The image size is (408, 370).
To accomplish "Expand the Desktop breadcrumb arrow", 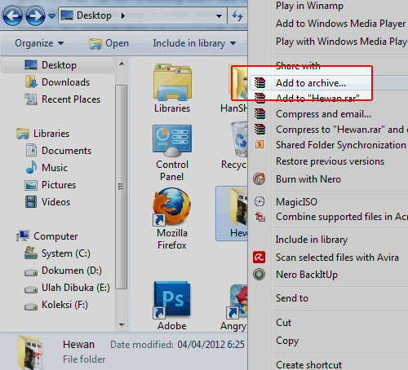I will tap(123, 15).
